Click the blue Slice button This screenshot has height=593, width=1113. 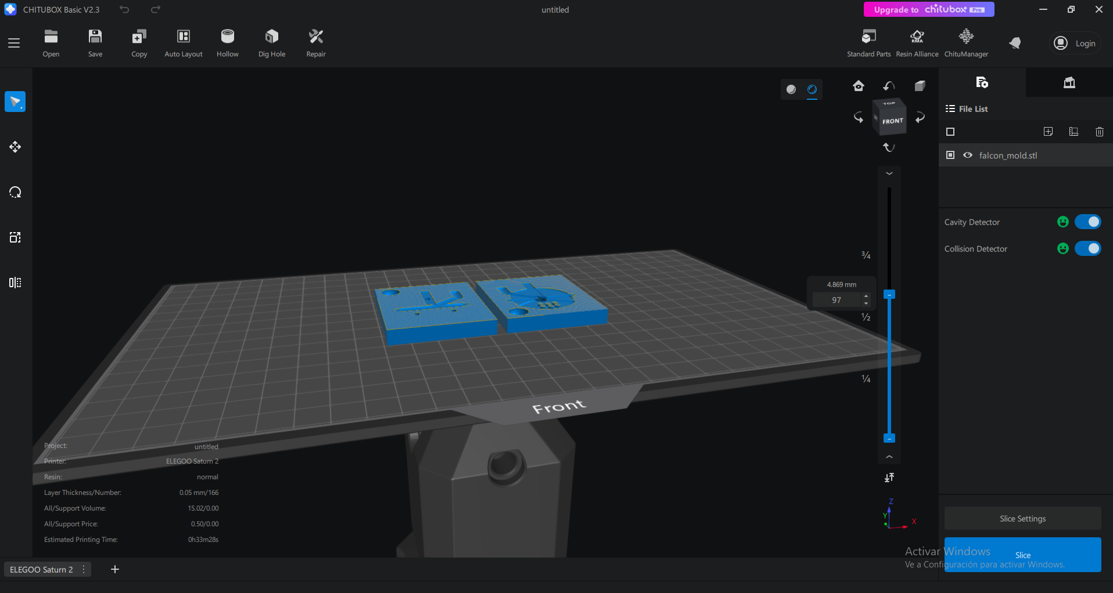pos(1022,555)
